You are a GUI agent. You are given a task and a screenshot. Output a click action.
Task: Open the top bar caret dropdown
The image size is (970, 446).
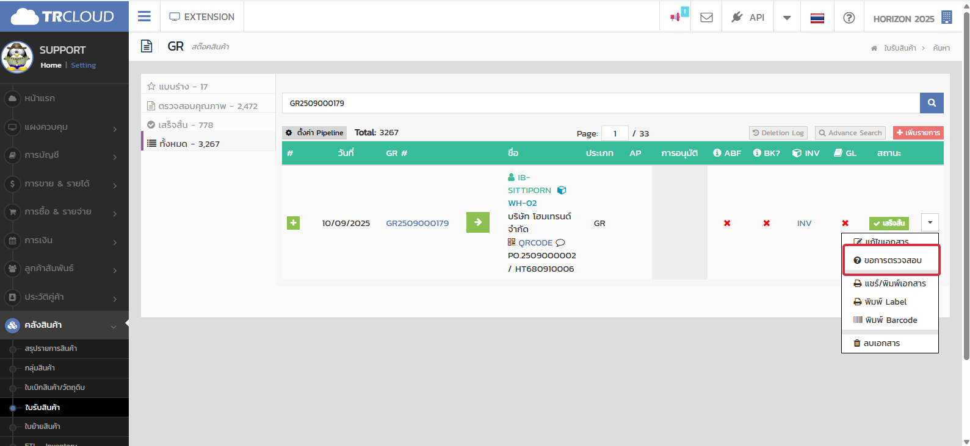tap(787, 18)
